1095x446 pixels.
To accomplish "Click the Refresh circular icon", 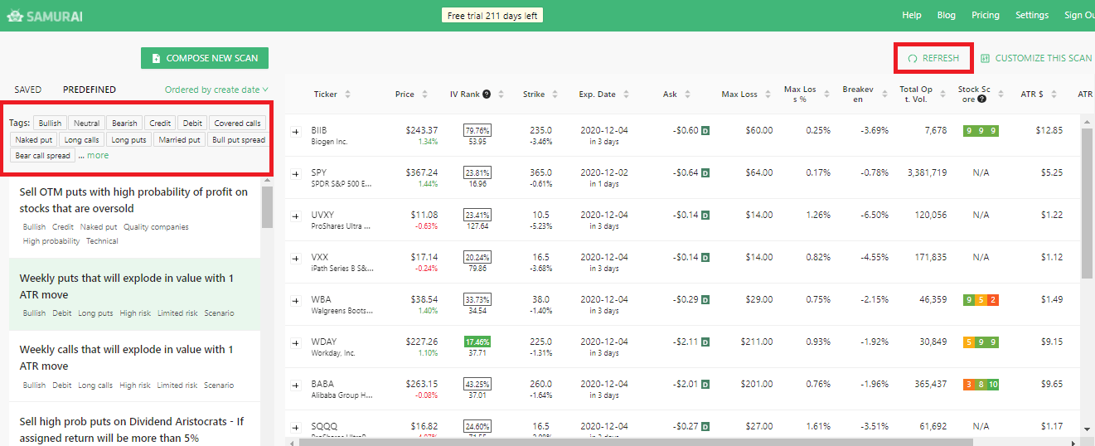I will (913, 59).
